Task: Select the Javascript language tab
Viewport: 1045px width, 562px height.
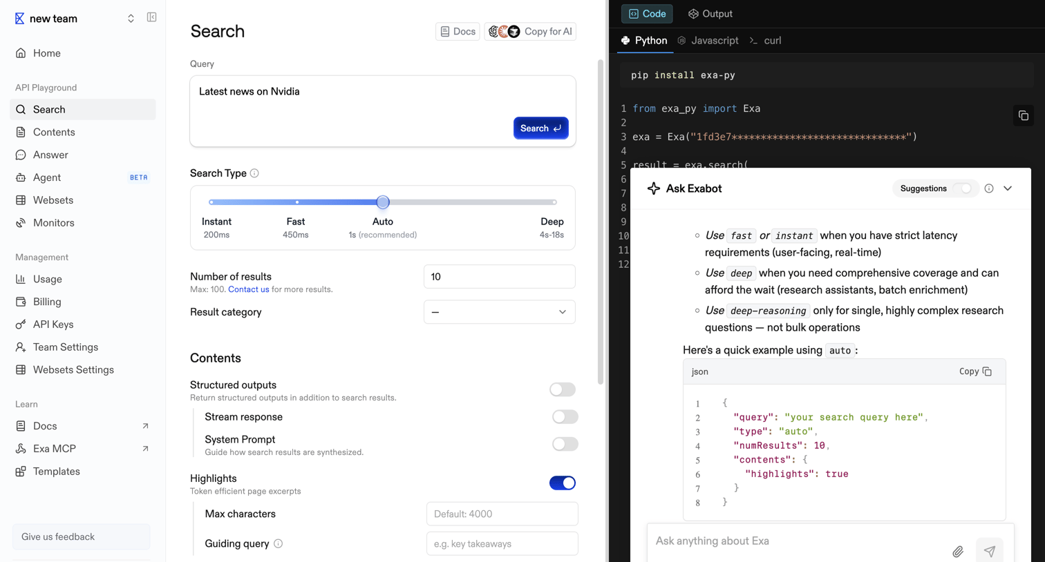Action: tap(708, 41)
